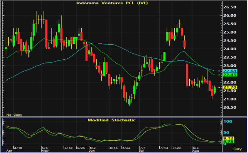Click the 8/3 date marker
This screenshot has height=153, width=248.
(x=196, y=148)
